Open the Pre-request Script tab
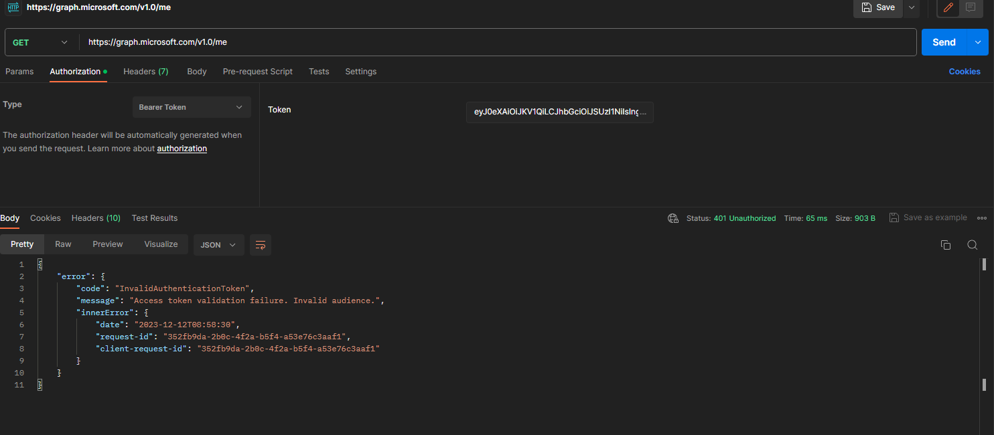The height and width of the screenshot is (435, 994). 257,72
